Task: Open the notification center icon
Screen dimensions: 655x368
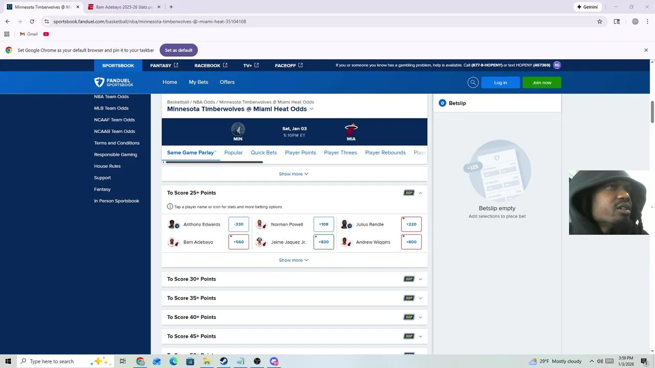Action: [644, 361]
